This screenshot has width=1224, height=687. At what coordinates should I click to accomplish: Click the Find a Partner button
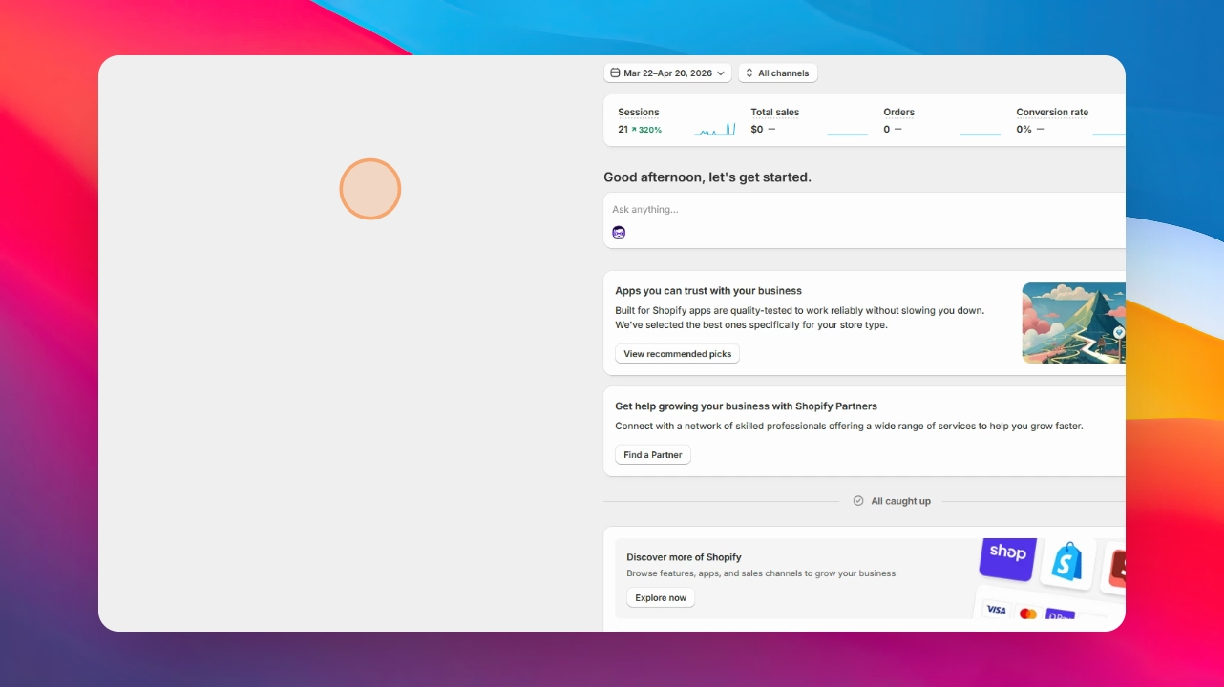point(653,455)
